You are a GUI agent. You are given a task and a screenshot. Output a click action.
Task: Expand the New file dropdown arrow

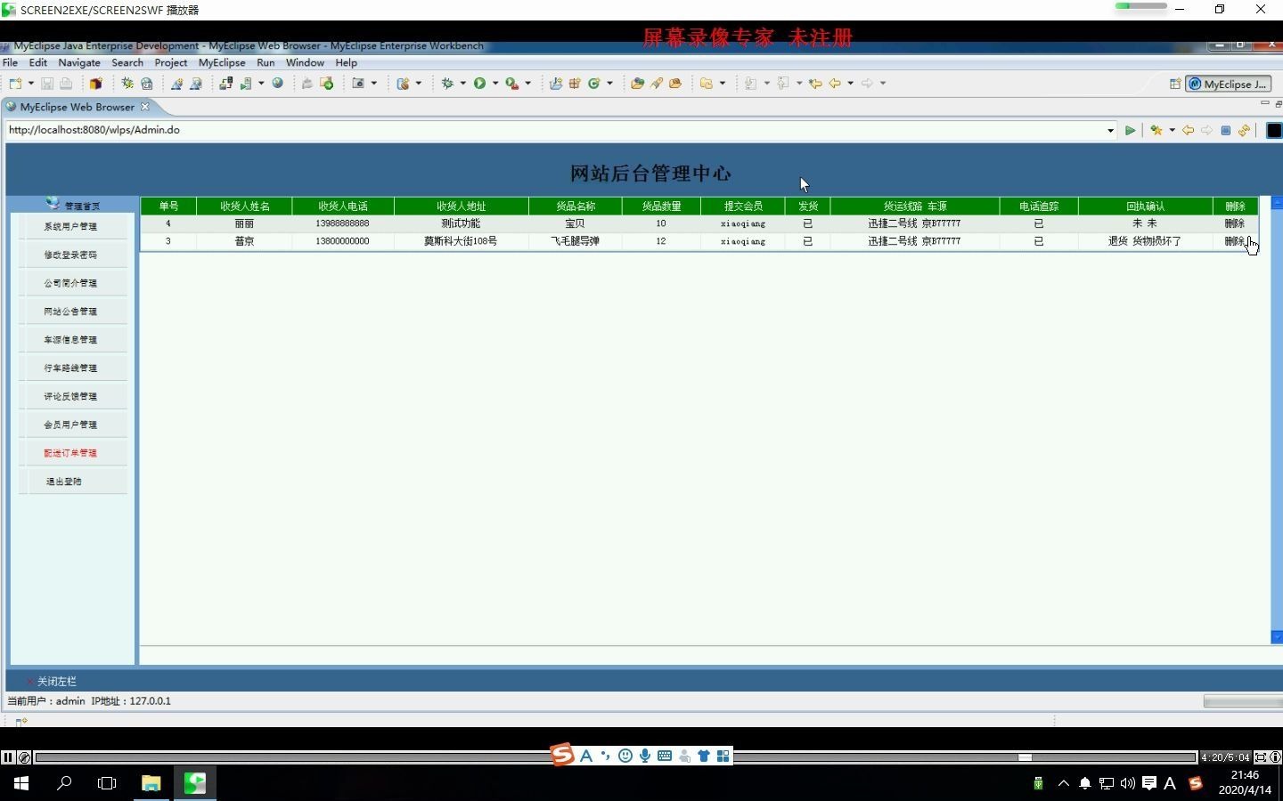coord(31,84)
